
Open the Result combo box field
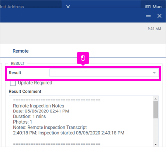click(x=104, y=73)
